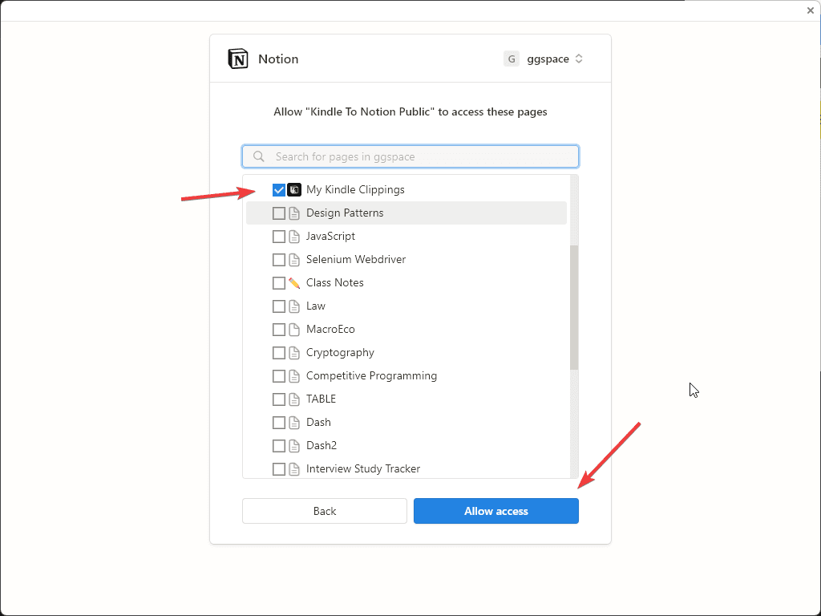
Task: Open the ggspace workspace switcher chevrons
Action: click(579, 59)
